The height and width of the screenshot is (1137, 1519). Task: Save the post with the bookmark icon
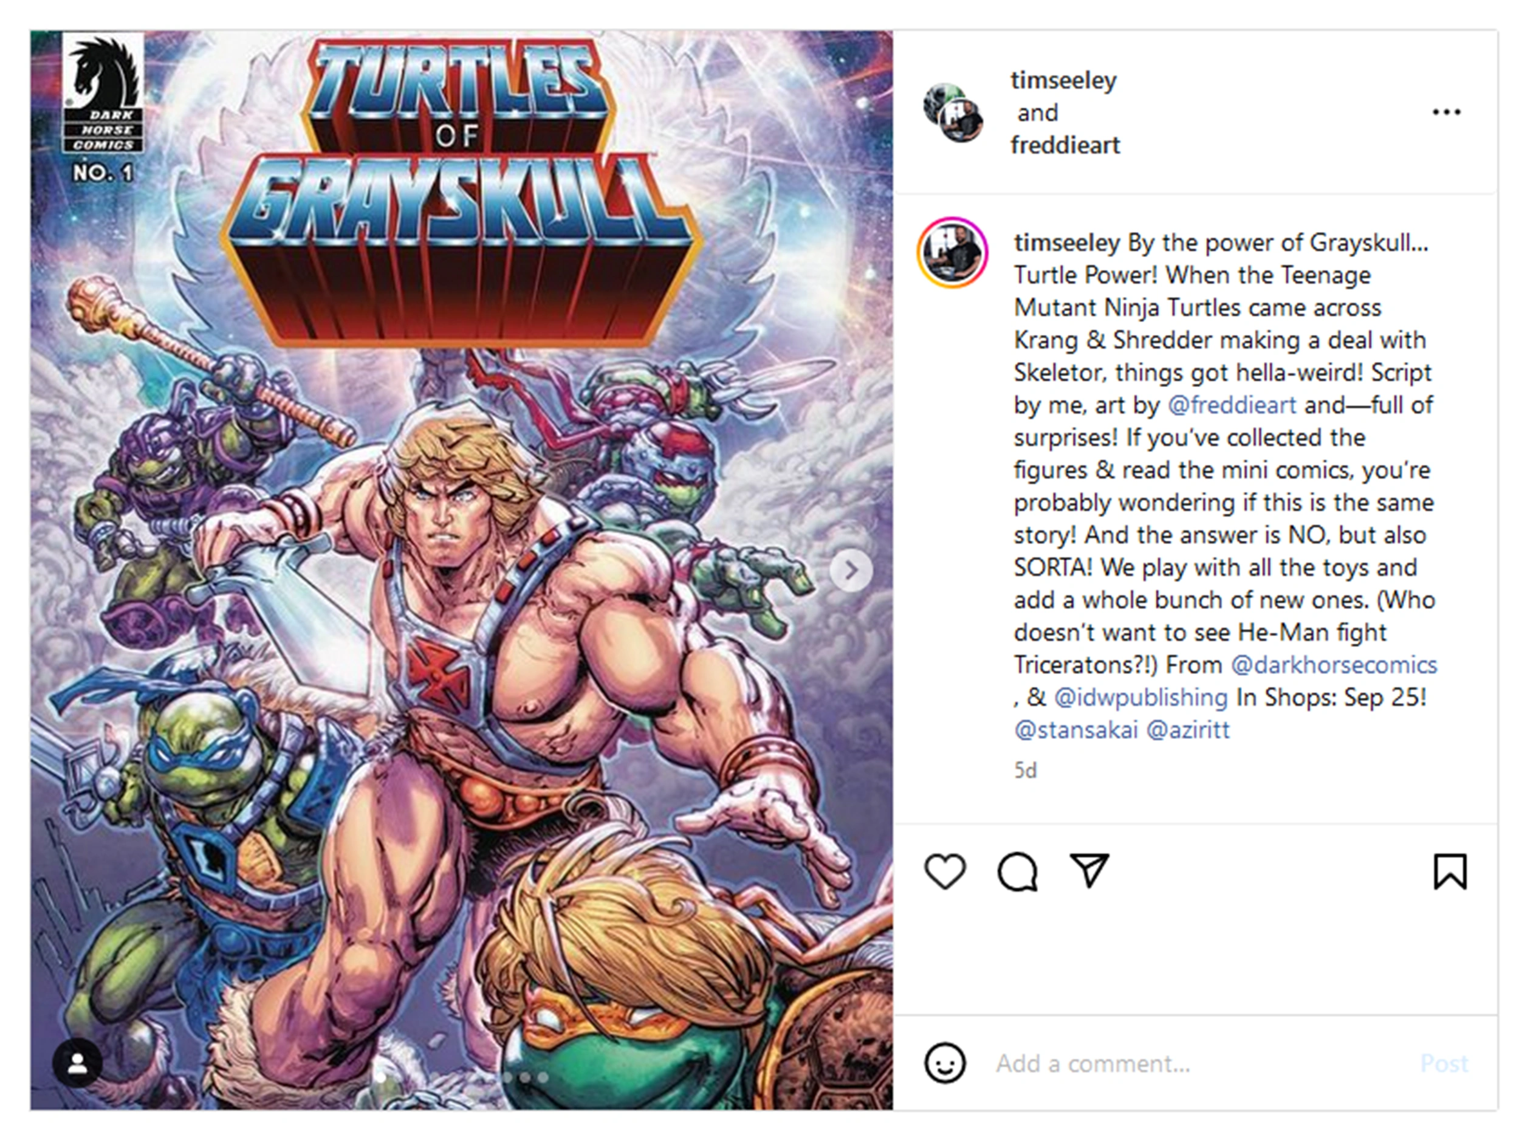(x=1450, y=871)
